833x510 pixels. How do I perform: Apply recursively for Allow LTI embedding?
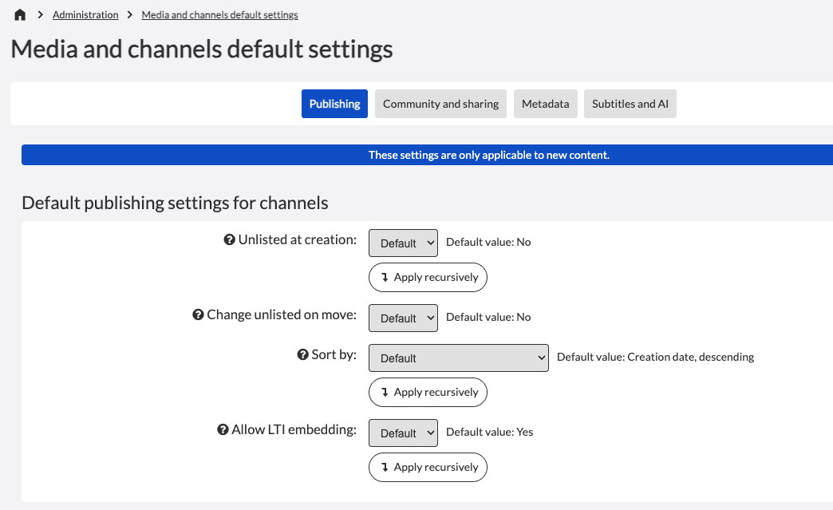pos(428,468)
